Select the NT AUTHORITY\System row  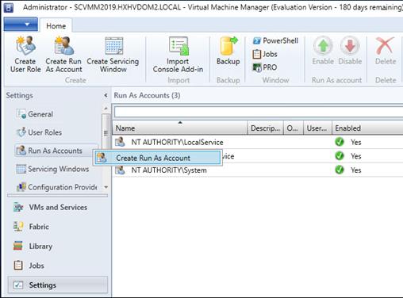[x=258, y=170]
